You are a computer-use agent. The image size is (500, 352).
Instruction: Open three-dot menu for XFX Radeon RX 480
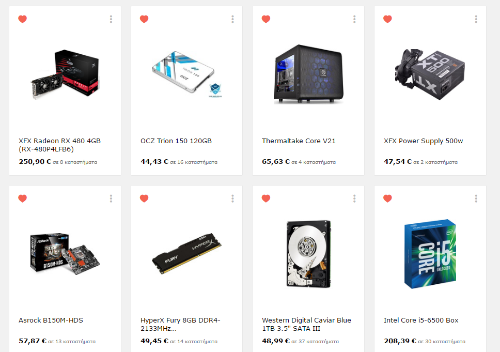(x=111, y=19)
